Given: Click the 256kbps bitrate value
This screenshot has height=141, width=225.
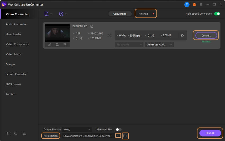Looking at the screenshot, I should (x=135, y=36).
